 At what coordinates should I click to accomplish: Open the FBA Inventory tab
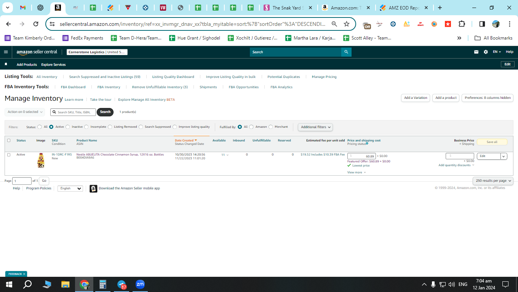(x=109, y=87)
